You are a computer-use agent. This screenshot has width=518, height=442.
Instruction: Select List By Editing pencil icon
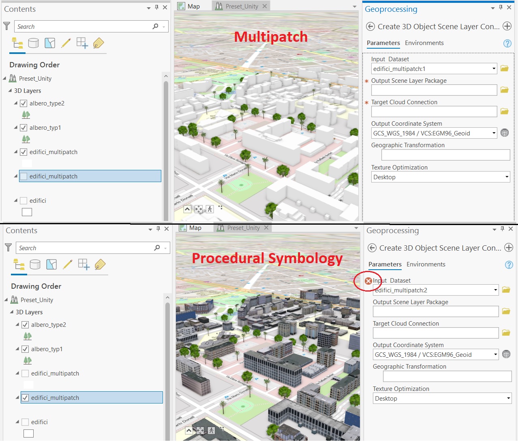click(x=66, y=43)
